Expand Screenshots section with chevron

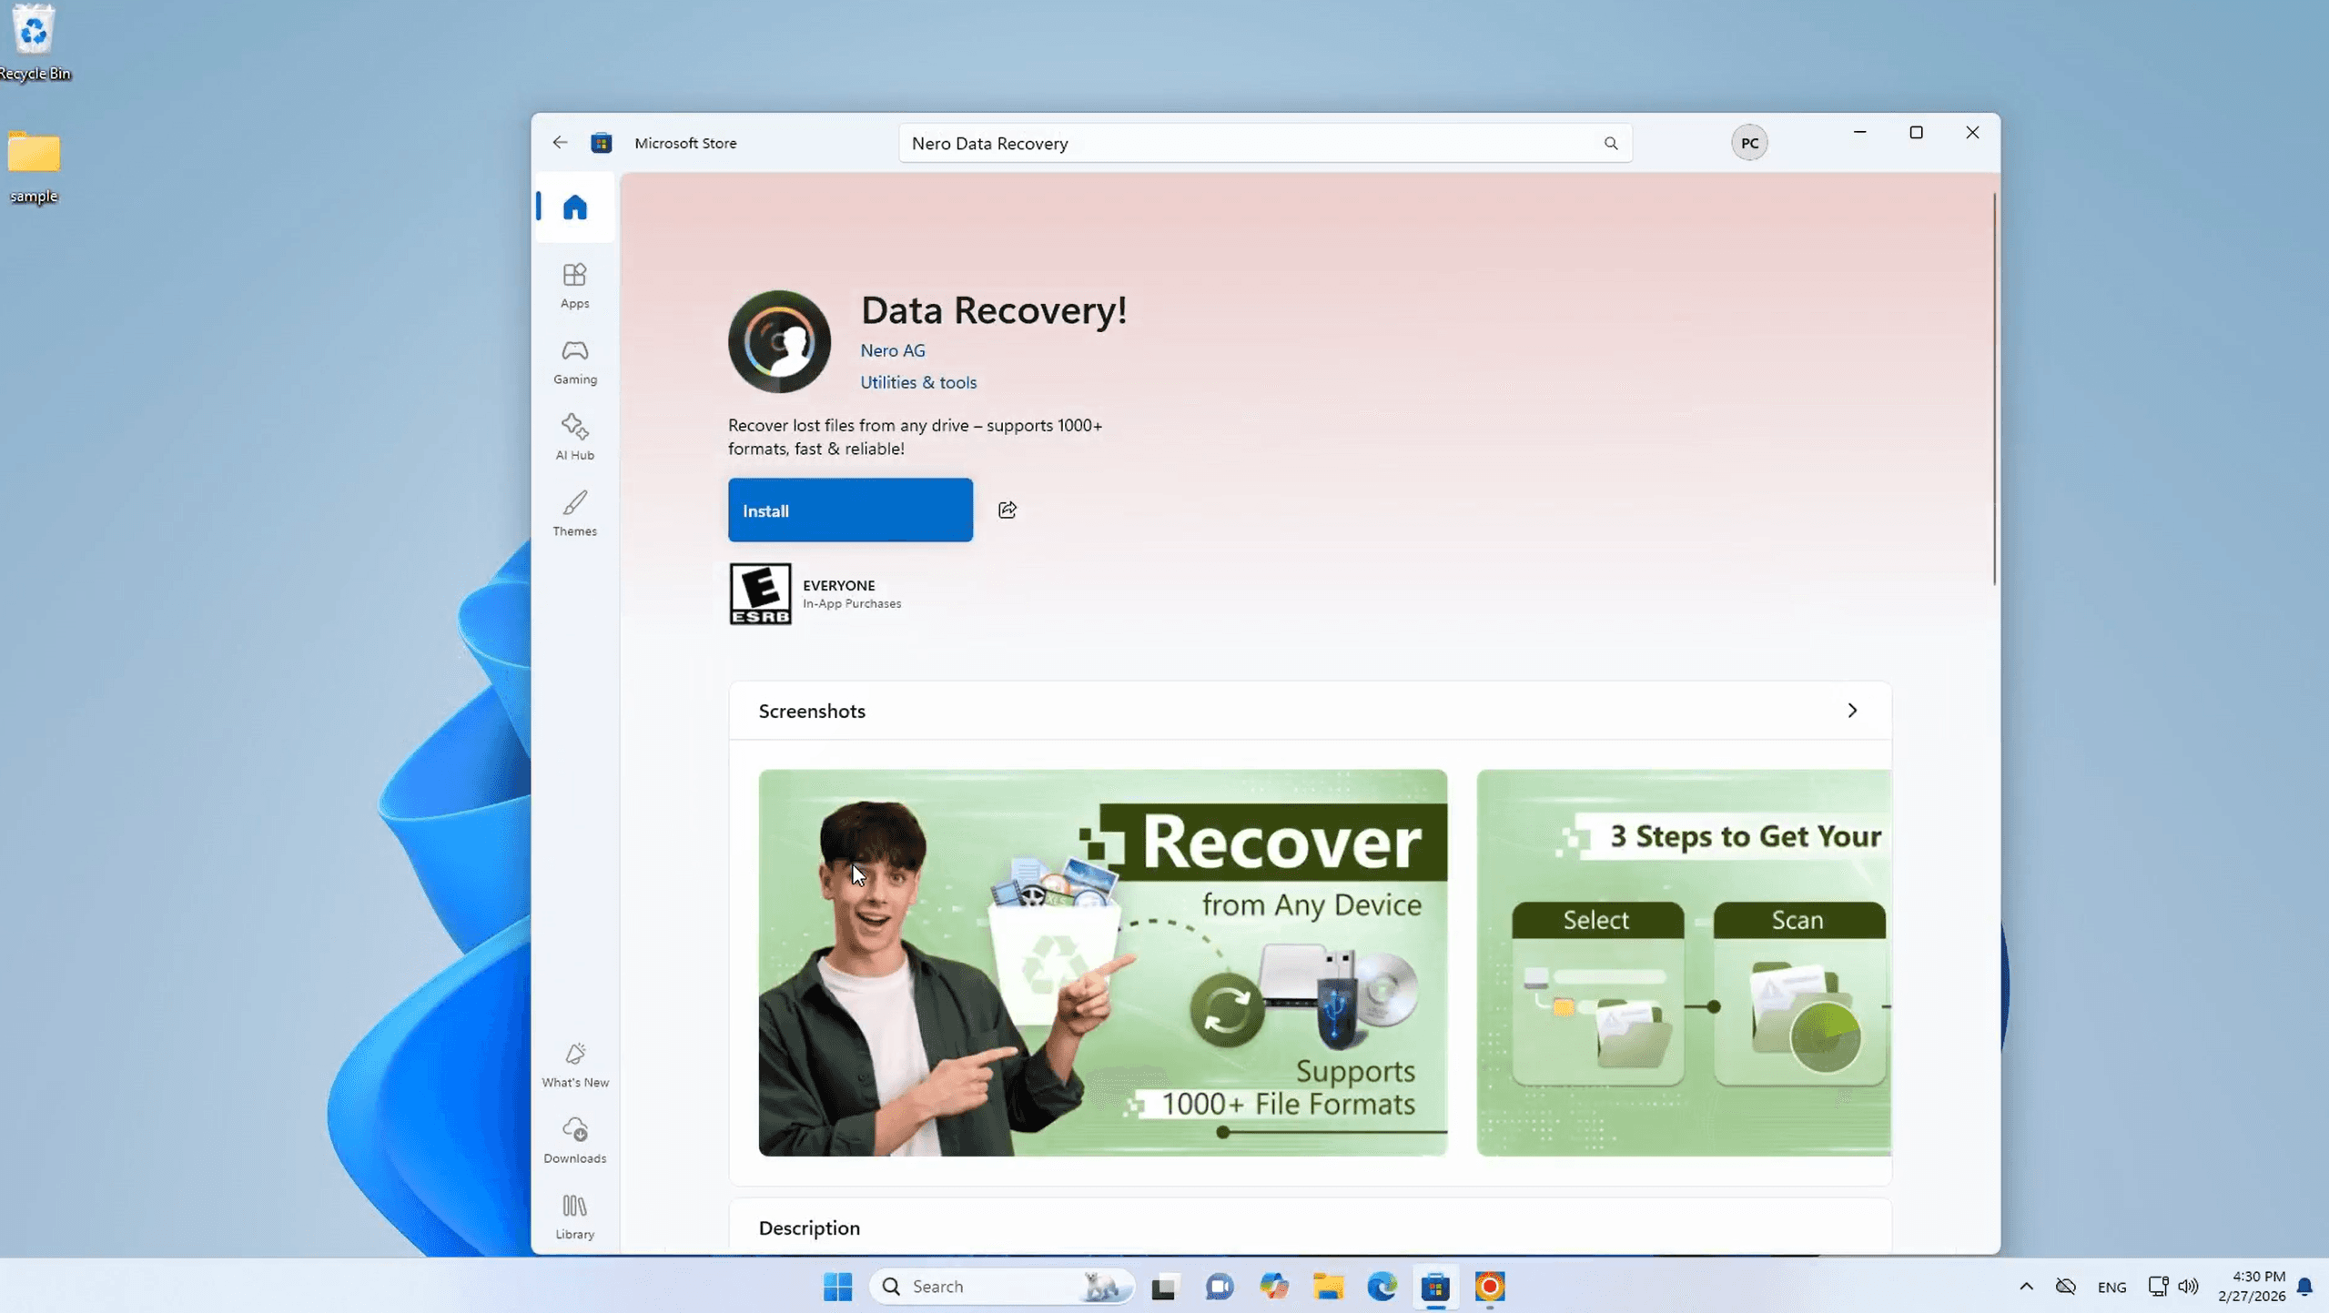pos(1851,710)
